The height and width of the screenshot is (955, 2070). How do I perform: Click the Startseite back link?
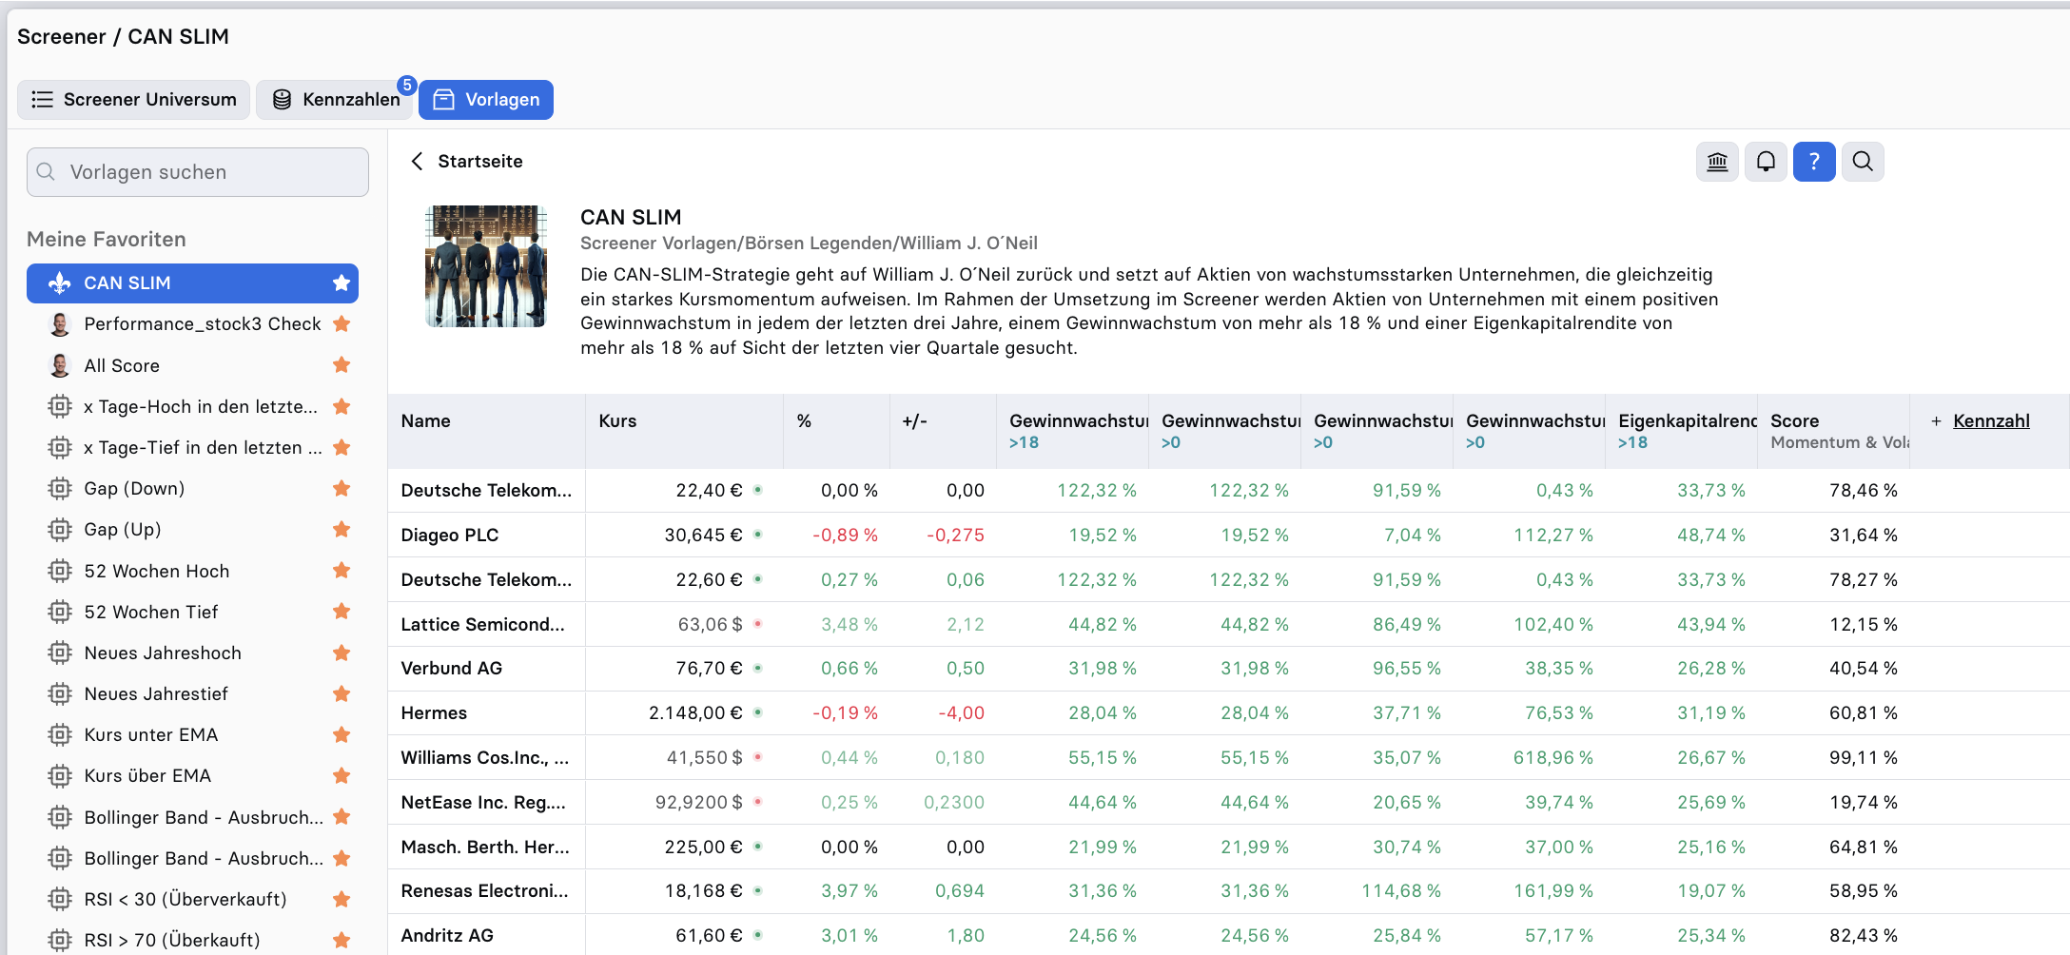click(x=480, y=162)
